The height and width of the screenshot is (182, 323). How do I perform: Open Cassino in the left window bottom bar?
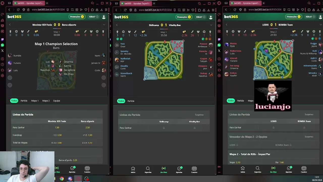point(87,169)
